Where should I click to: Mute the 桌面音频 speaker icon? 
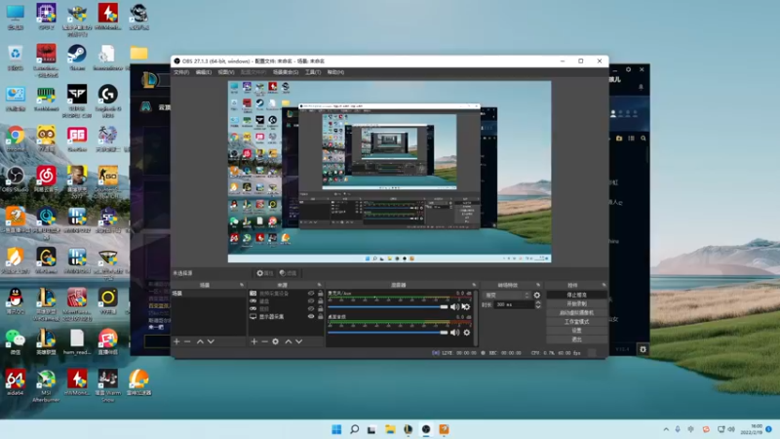click(x=454, y=332)
